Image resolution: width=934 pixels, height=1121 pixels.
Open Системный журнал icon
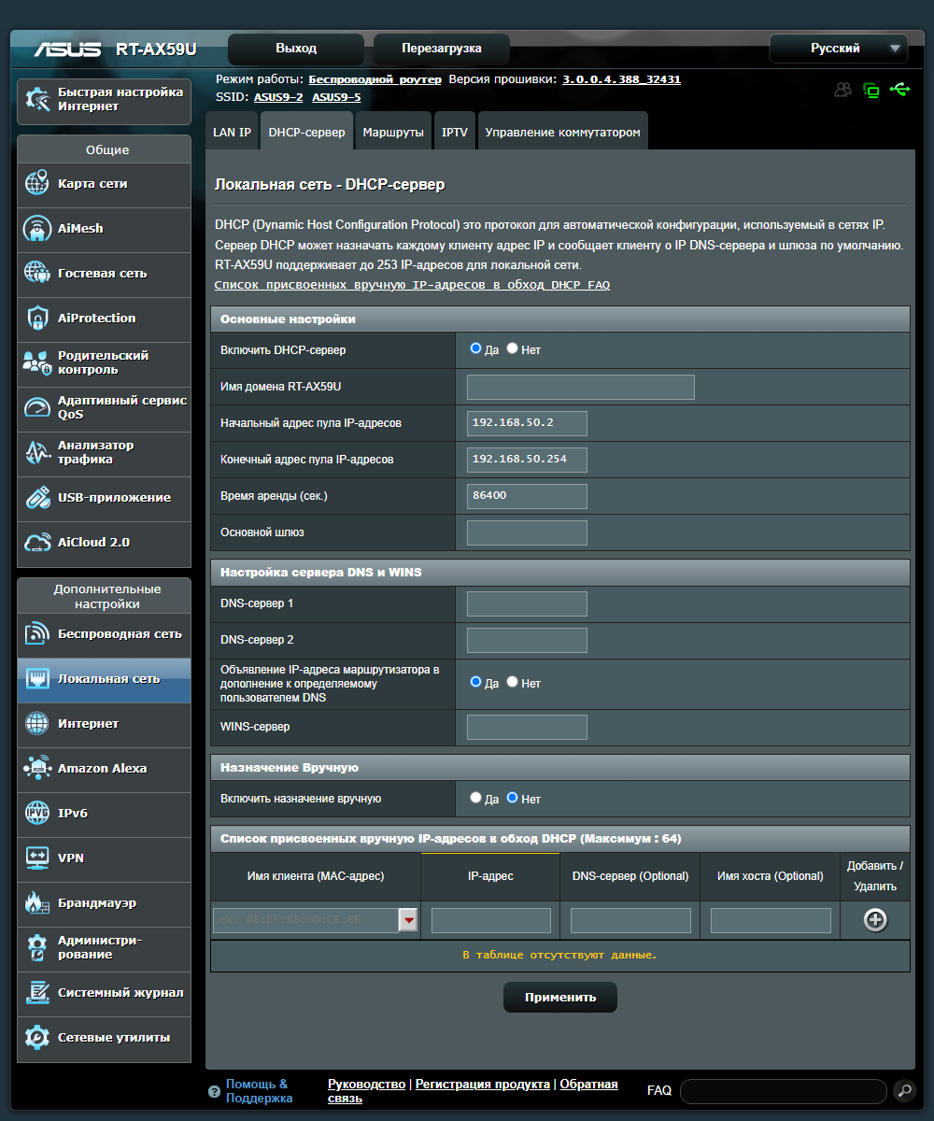(x=37, y=992)
